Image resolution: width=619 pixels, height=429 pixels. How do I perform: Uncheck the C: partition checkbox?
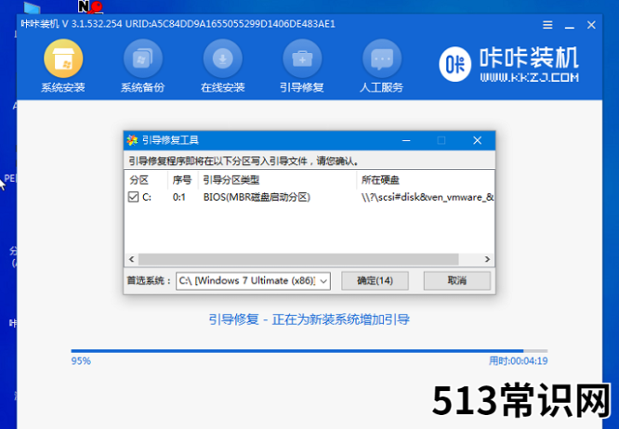134,197
